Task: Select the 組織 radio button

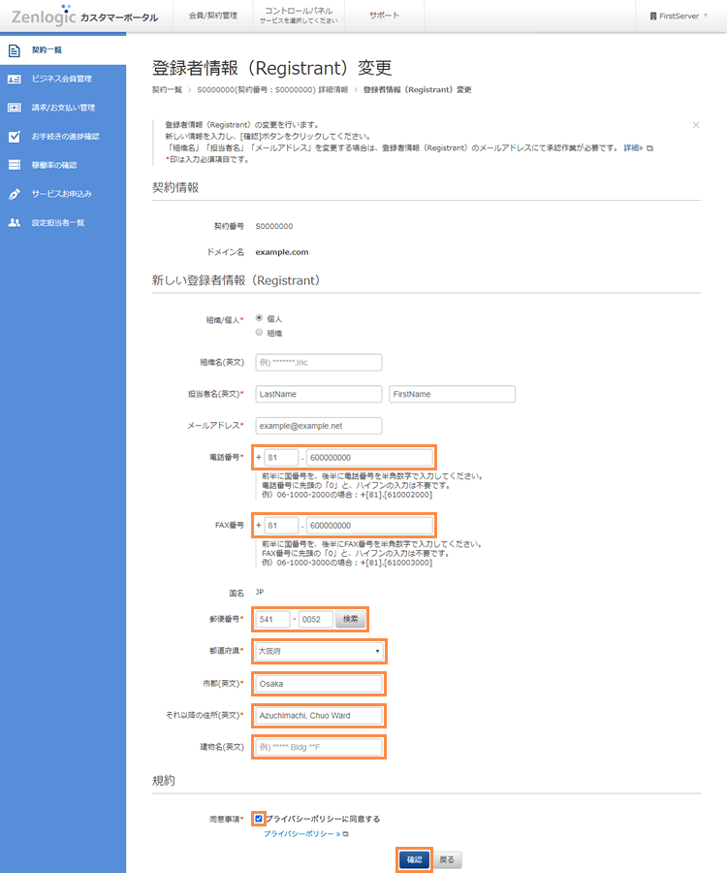Action: (259, 332)
